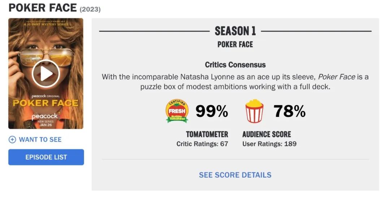Click the plus icon beside Want to See
This screenshot has height=201, width=390.
coord(12,140)
